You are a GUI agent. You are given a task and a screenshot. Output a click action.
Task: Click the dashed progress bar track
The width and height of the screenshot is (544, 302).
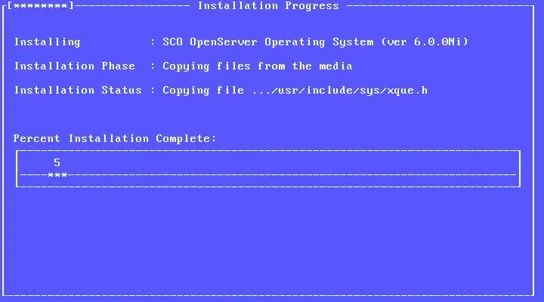tap(268, 174)
